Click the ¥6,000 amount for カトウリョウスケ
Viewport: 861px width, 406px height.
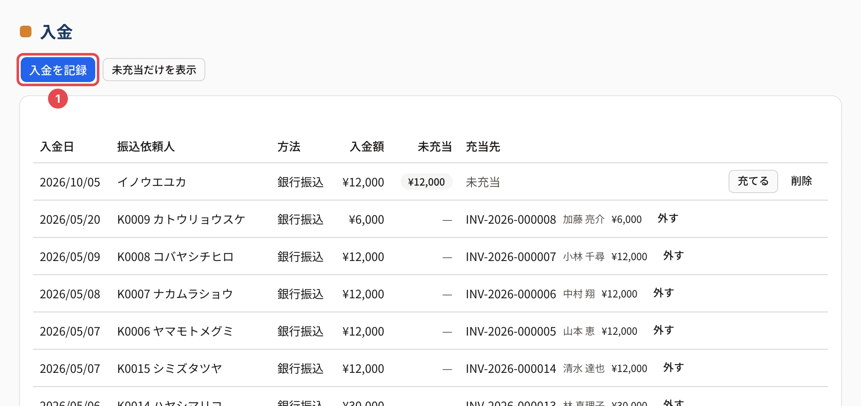(x=366, y=220)
